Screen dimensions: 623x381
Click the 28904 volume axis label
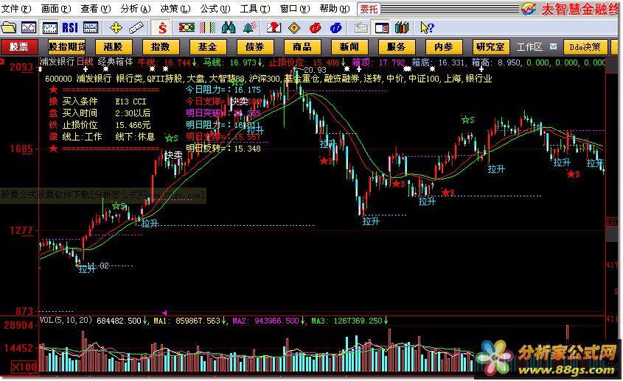(x=18, y=325)
